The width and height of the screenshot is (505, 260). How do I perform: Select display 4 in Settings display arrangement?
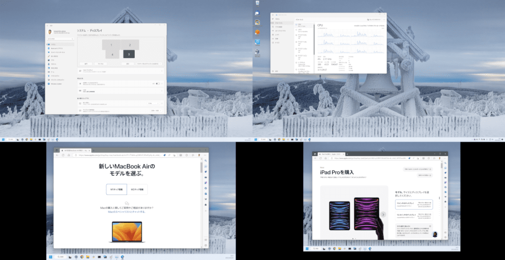pos(113,54)
